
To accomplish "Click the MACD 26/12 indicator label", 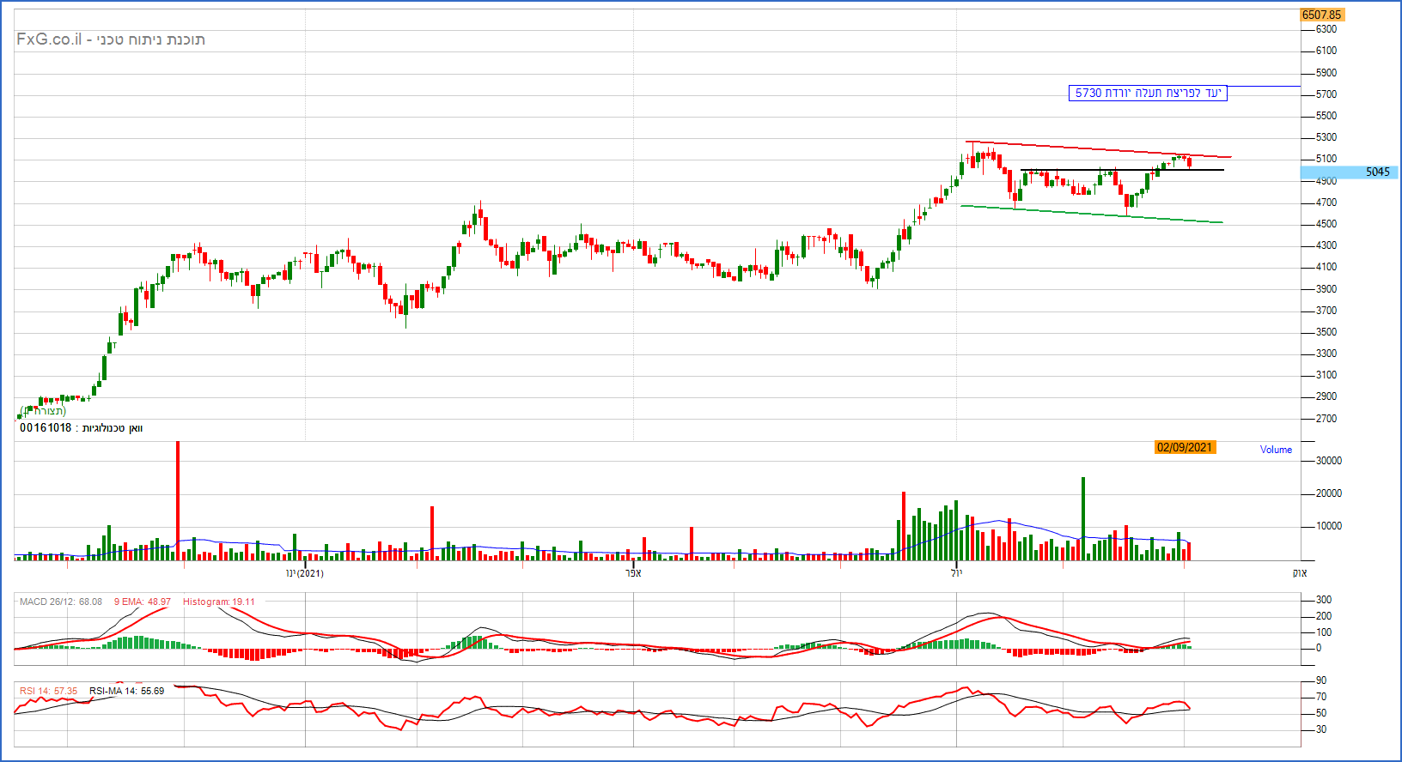I will 60,602.
